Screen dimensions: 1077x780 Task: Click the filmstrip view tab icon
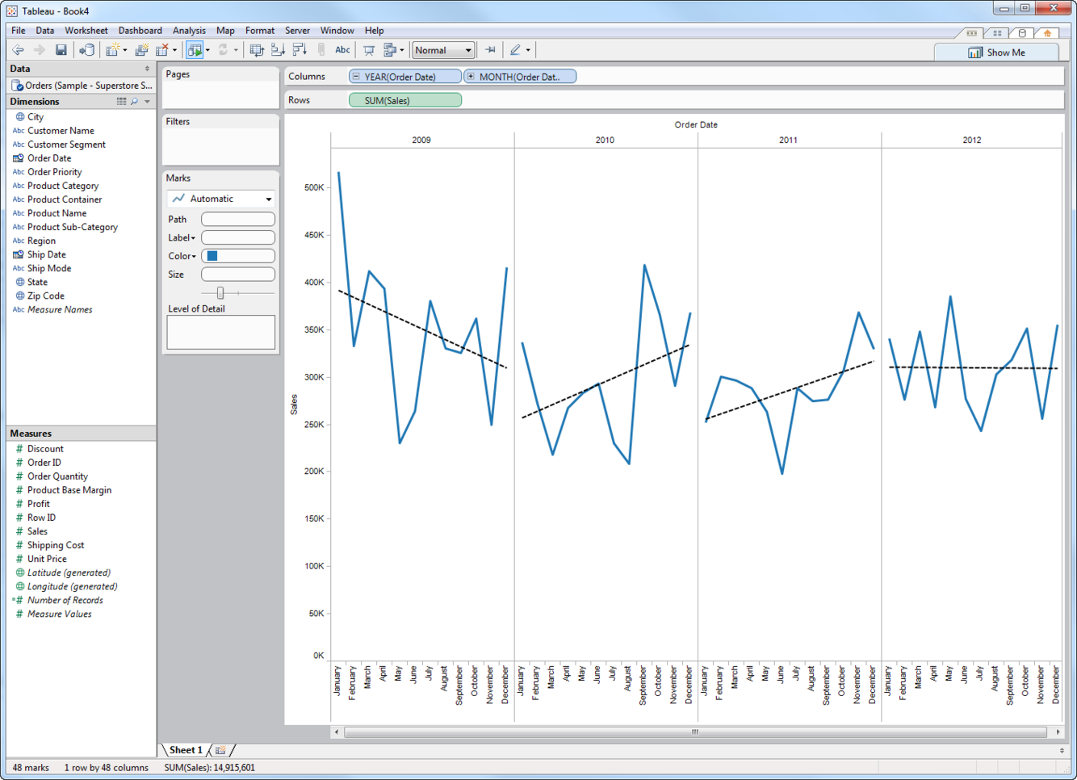[972, 33]
